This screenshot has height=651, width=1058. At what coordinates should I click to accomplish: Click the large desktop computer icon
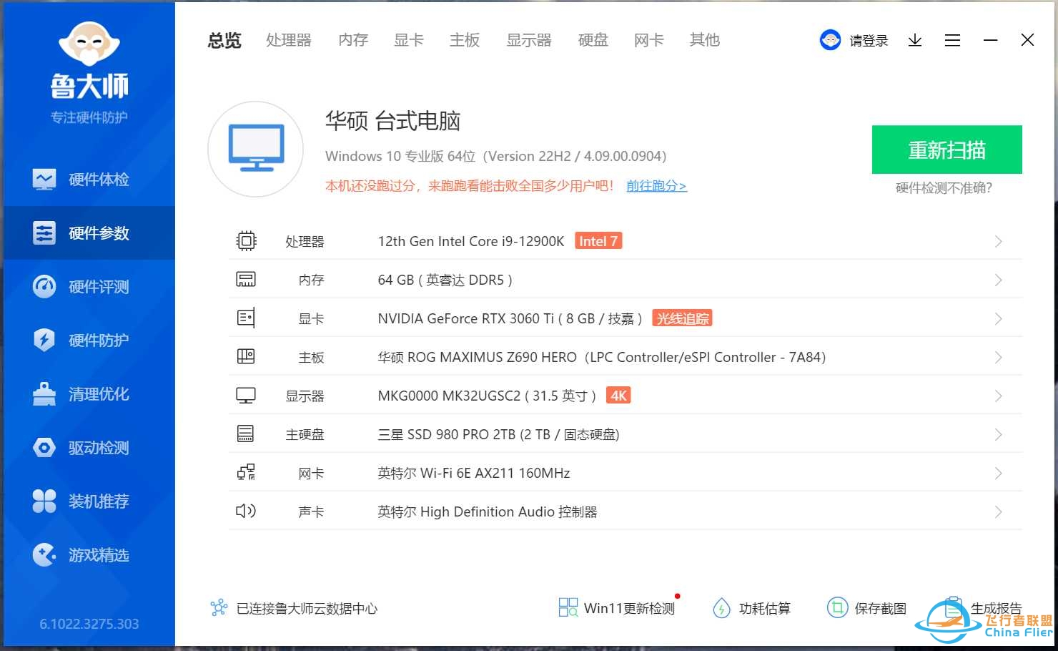256,149
